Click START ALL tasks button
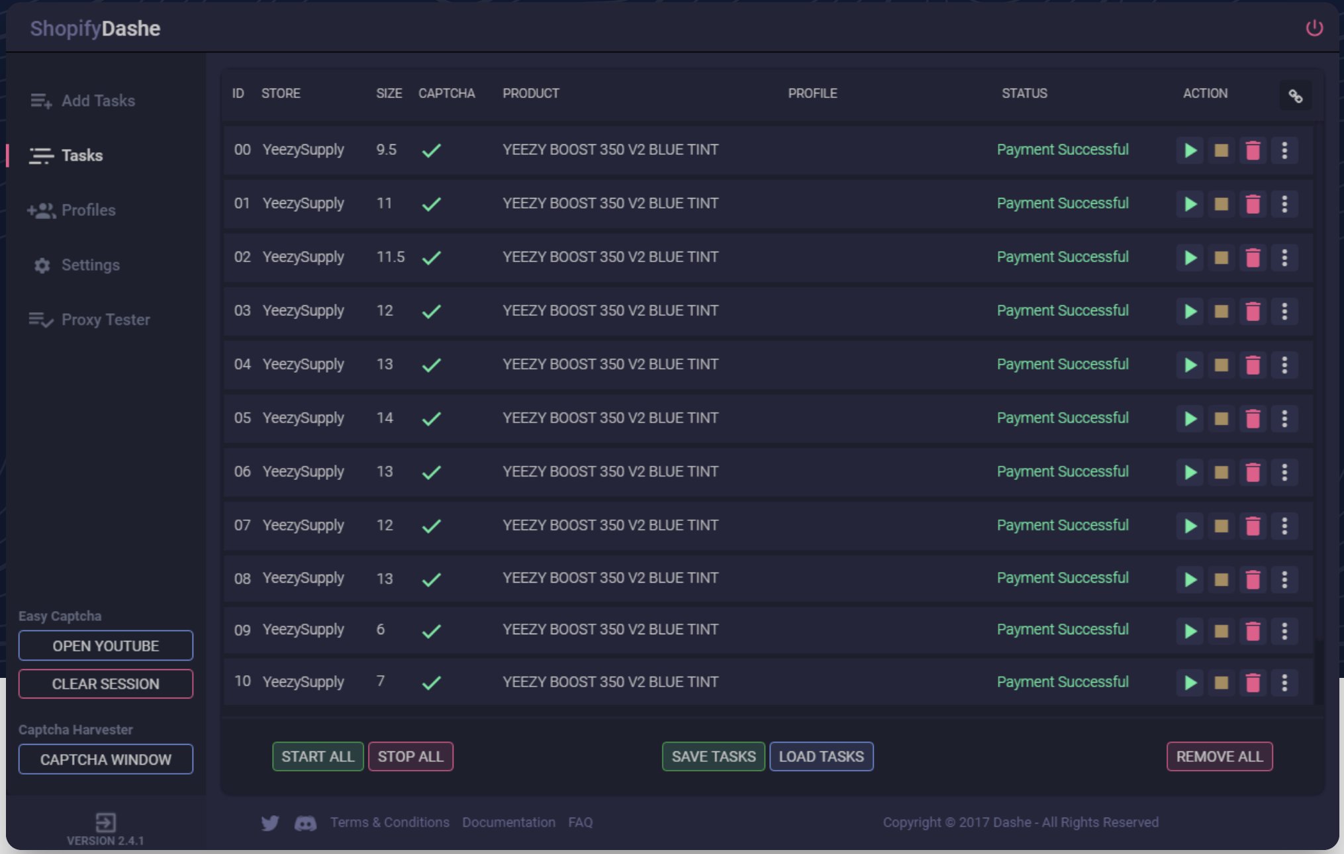This screenshot has width=1344, height=854. [x=318, y=757]
